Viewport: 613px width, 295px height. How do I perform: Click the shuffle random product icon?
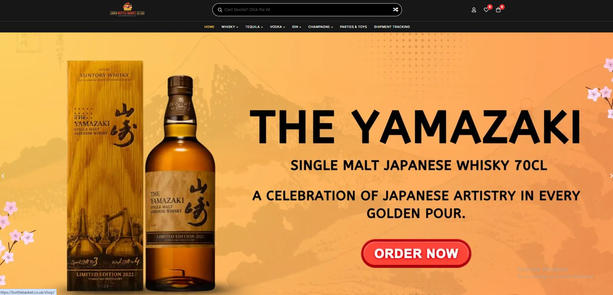[x=395, y=10]
